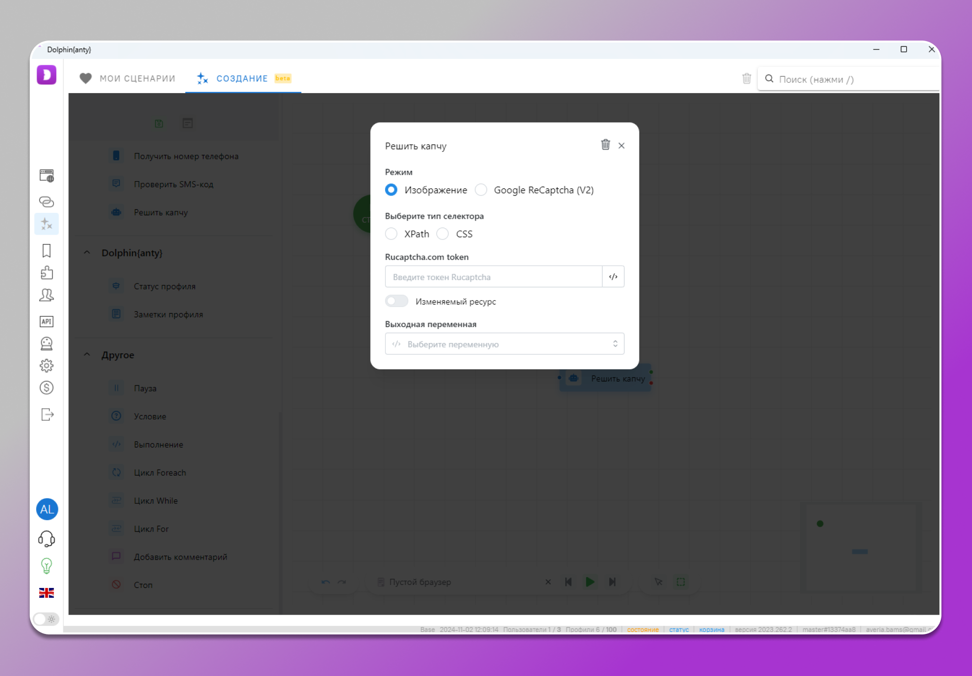The image size is (972, 676).
Task: Enable the Изменяемый ресурс toggle
Action: (x=396, y=301)
